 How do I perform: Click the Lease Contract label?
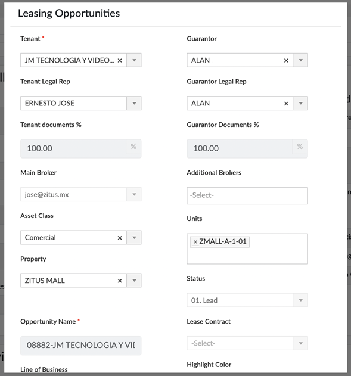(209, 322)
